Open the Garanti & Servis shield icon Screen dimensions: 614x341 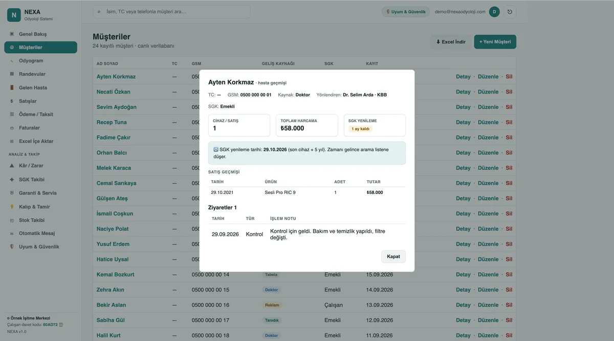[12, 193]
